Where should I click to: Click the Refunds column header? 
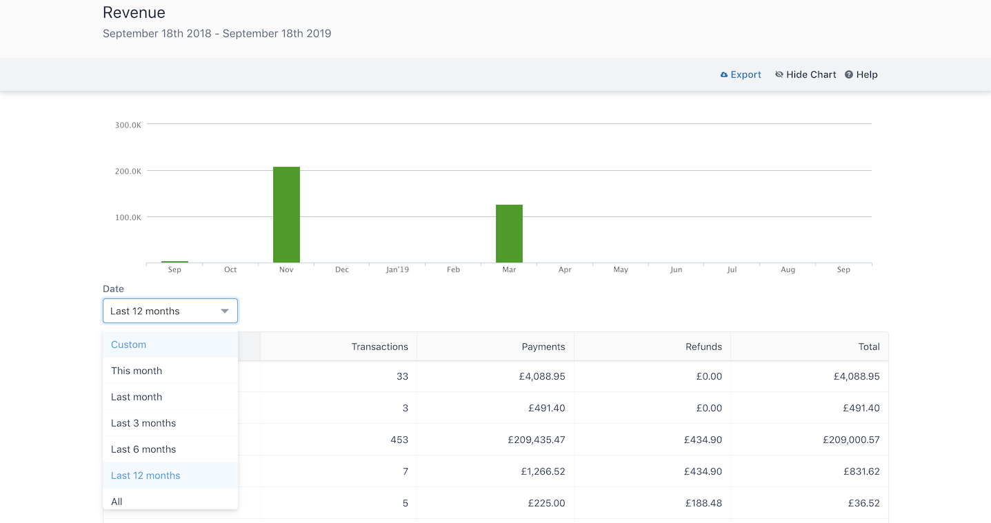[x=652, y=347]
